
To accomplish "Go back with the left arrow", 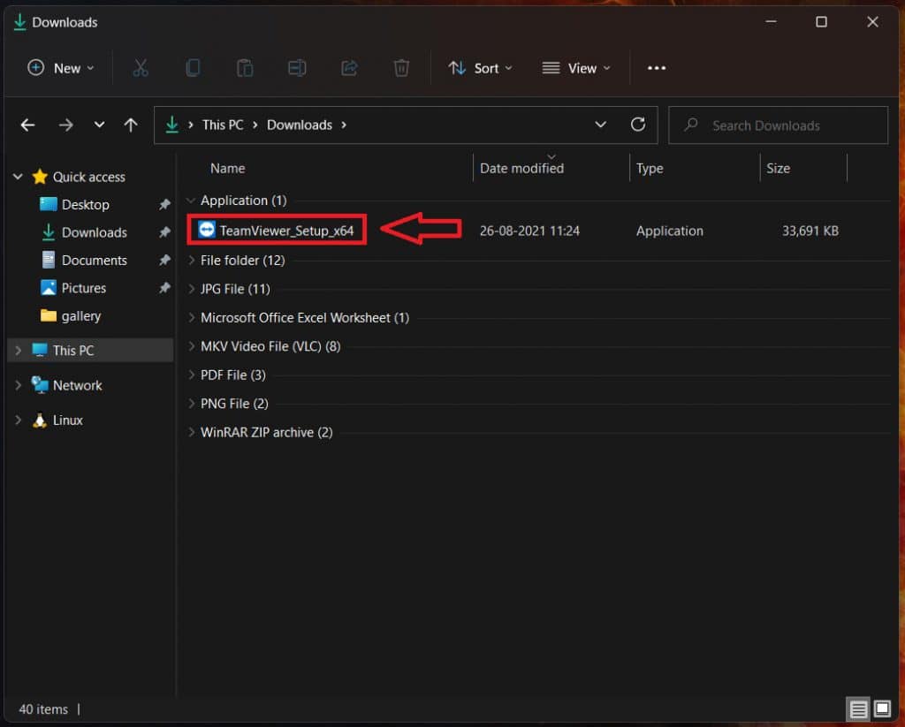I will [x=27, y=125].
